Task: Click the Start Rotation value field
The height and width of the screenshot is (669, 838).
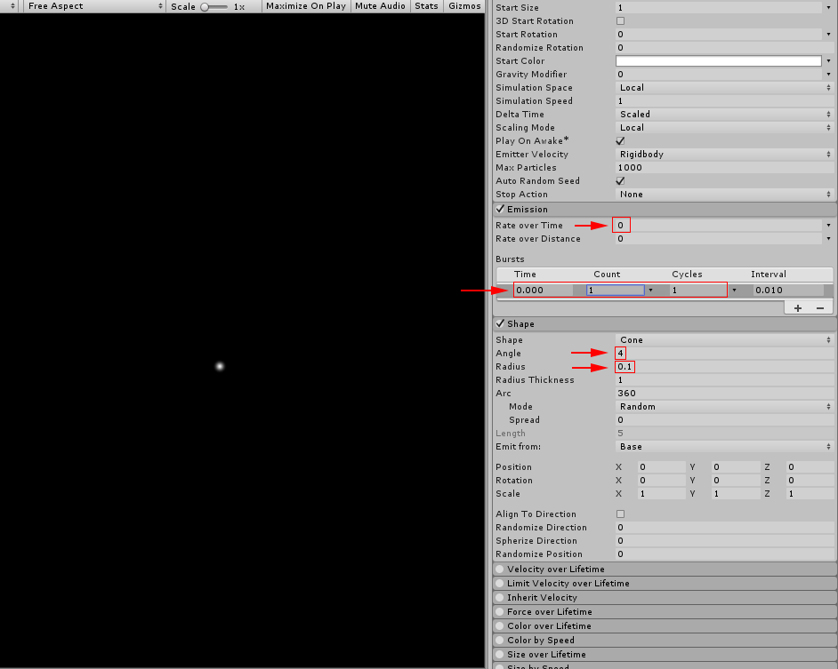Action: (719, 34)
